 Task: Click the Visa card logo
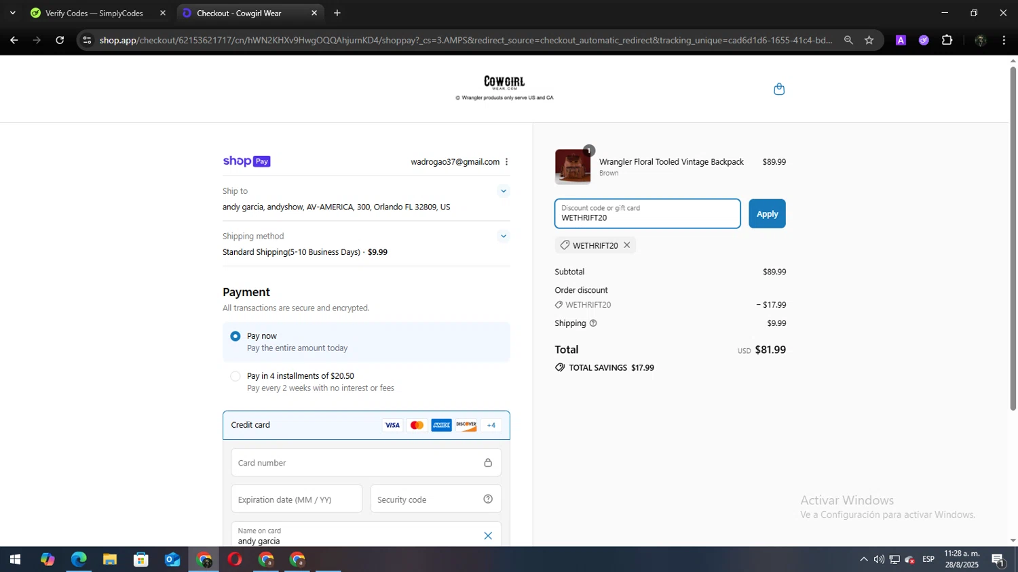pos(392,426)
